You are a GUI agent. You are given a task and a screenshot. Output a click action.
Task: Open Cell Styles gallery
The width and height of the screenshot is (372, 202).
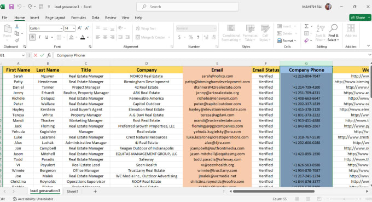tap(265, 33)
